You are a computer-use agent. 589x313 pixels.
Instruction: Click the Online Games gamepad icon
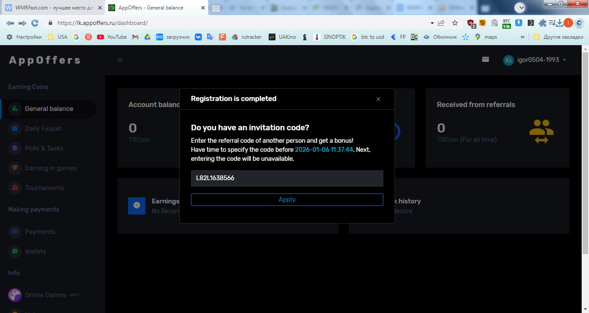[x=15, y=295]
